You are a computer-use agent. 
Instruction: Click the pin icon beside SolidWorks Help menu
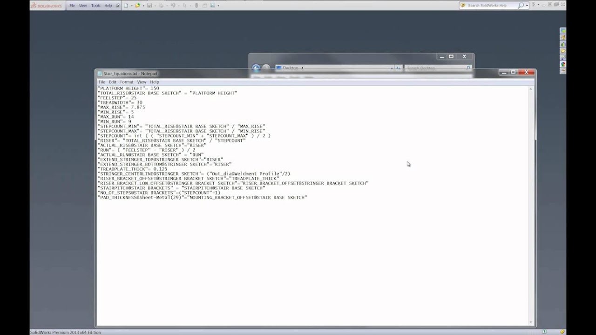pos(118,6)
